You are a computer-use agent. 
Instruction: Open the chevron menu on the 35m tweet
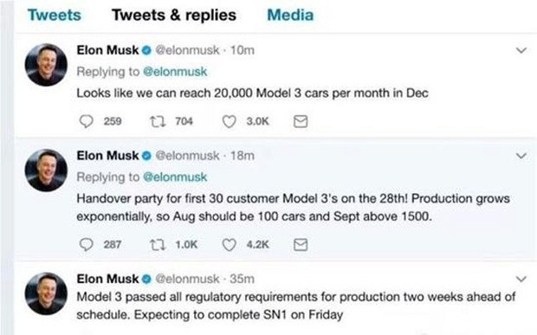(x=521, y=279)
